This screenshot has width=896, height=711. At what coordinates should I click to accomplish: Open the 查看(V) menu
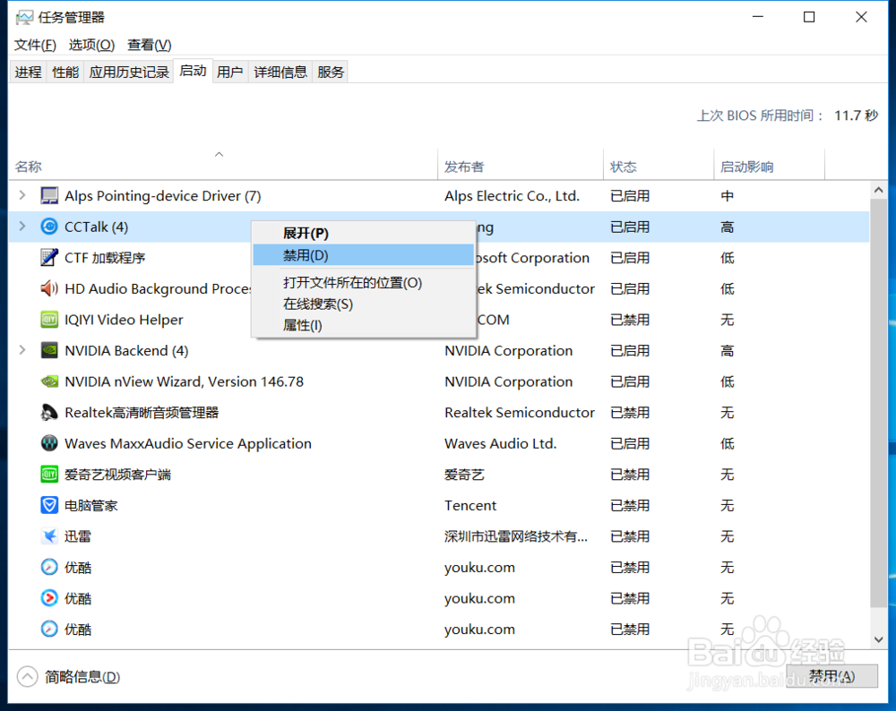pyautogui.click(x=149, y=45)
